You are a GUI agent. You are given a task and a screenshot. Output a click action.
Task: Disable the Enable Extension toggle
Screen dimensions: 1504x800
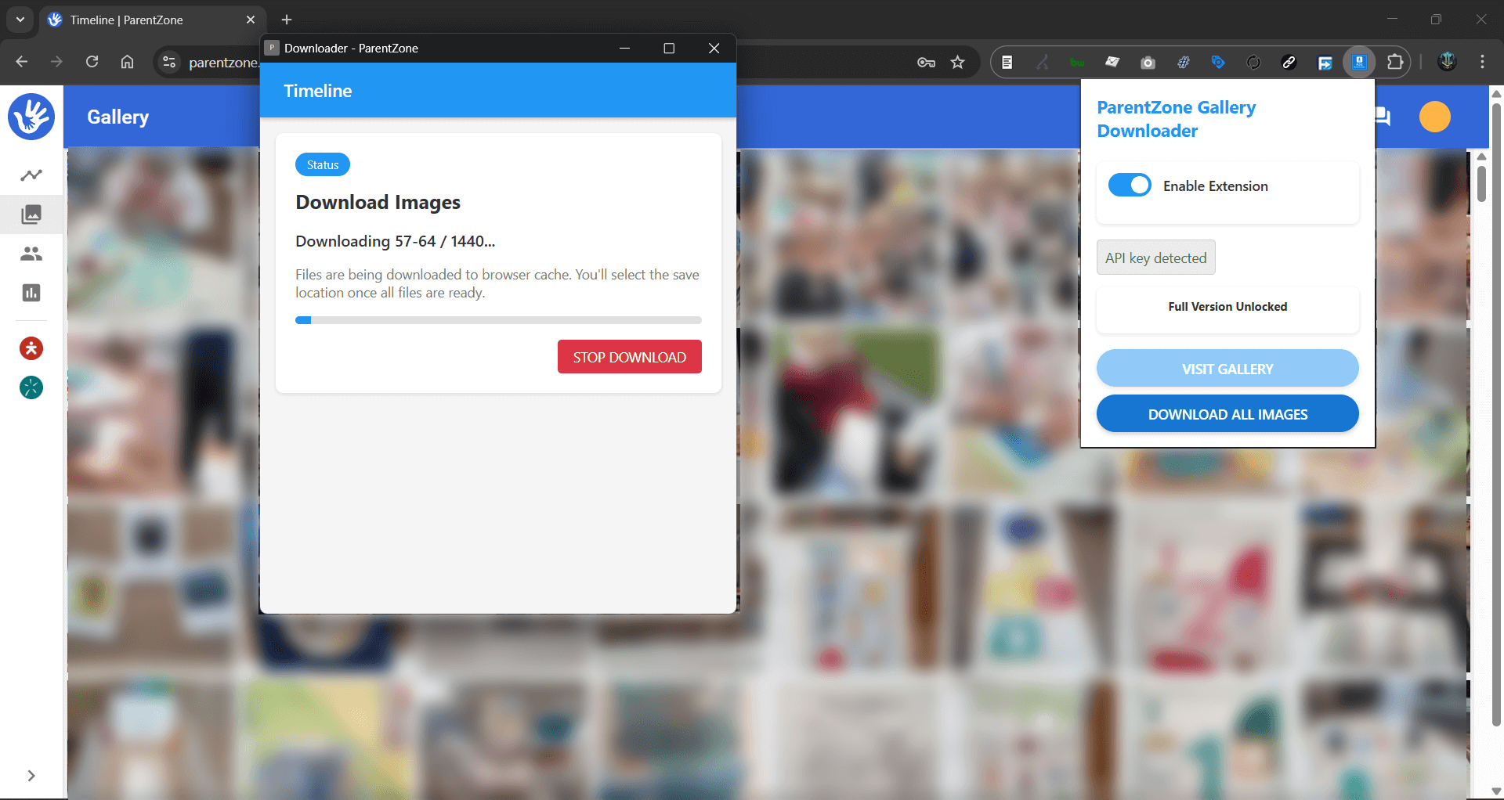(x=1130, y=186)
